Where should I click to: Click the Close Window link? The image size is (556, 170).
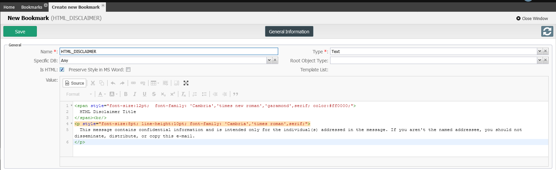click(532, 19)
